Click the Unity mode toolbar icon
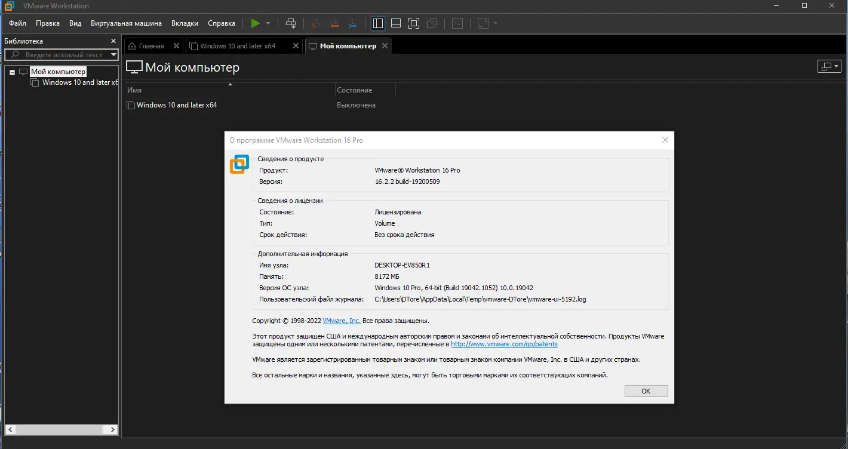This screenshot has width=848, height=449. point(432,23)
